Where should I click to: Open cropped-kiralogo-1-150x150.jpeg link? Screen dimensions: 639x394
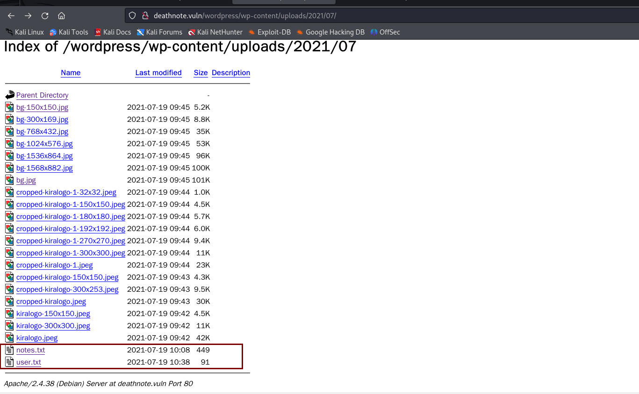[71, 204]
